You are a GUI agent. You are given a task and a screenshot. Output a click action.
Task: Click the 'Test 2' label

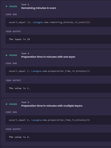click(x=25, y=4)
